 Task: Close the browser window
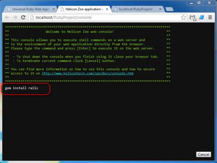click(x=209, y=3)
